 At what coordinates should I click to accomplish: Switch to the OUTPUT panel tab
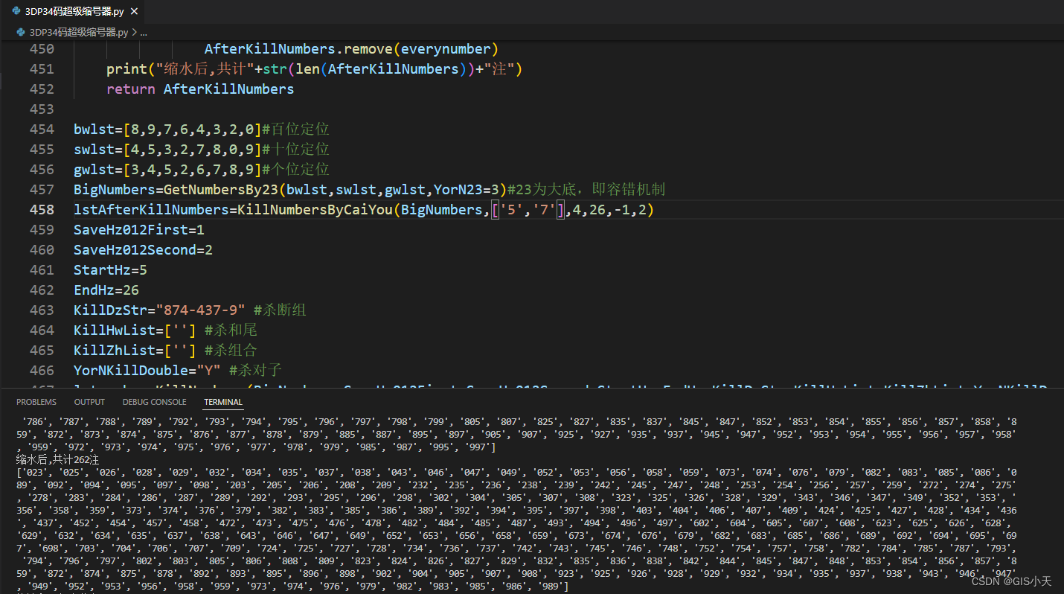[89, 402]
